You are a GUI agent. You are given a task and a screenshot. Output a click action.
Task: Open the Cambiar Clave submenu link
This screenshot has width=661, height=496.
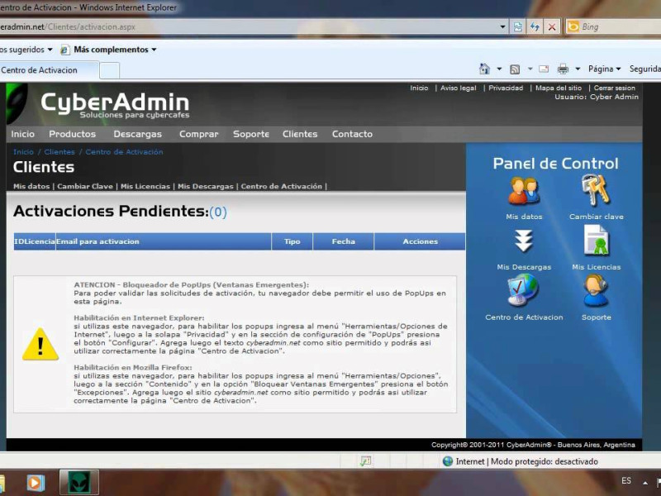point(85,187)
